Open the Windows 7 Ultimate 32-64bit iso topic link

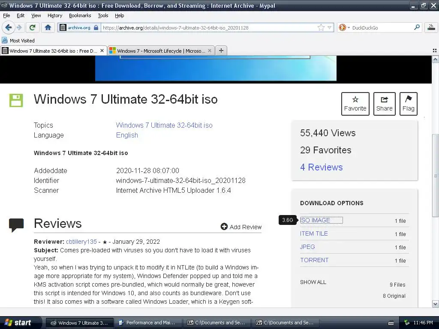tap(164, 126)
